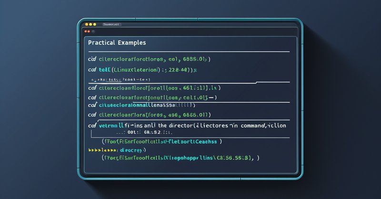Select the cd command line ending in ".lx )"
This screenshot has width=381, height=199.
click(154, 88)
